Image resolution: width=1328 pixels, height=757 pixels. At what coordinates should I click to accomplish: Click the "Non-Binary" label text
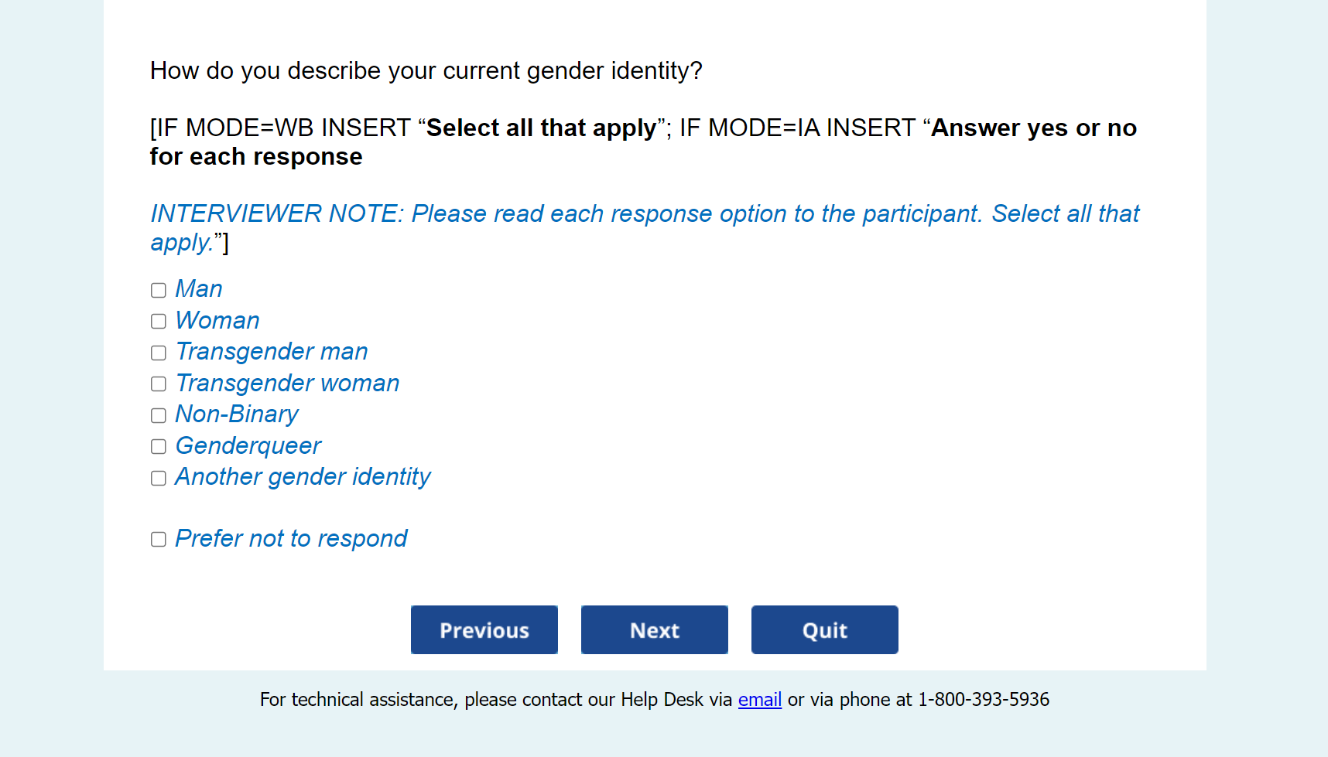click(237, 414)
